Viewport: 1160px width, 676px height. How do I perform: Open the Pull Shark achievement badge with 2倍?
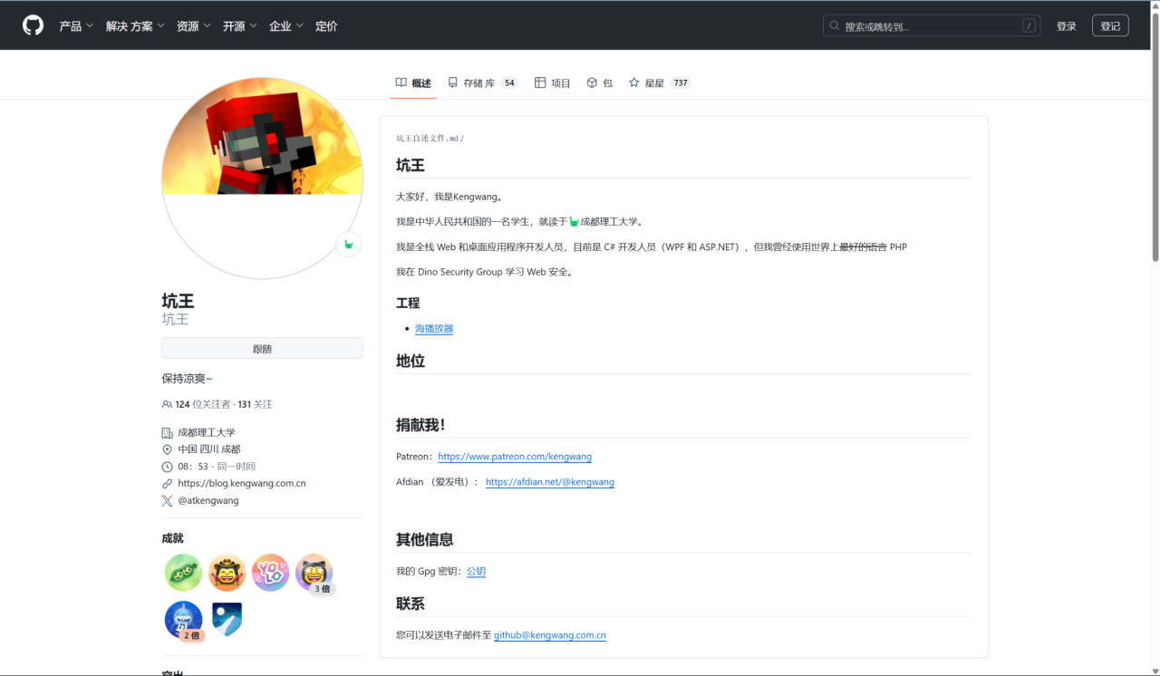pyautogui.click(x=184, y=621)
